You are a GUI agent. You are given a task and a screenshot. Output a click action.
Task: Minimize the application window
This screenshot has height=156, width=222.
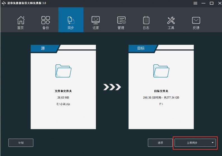pyautogui.click(x=204, y=3)
